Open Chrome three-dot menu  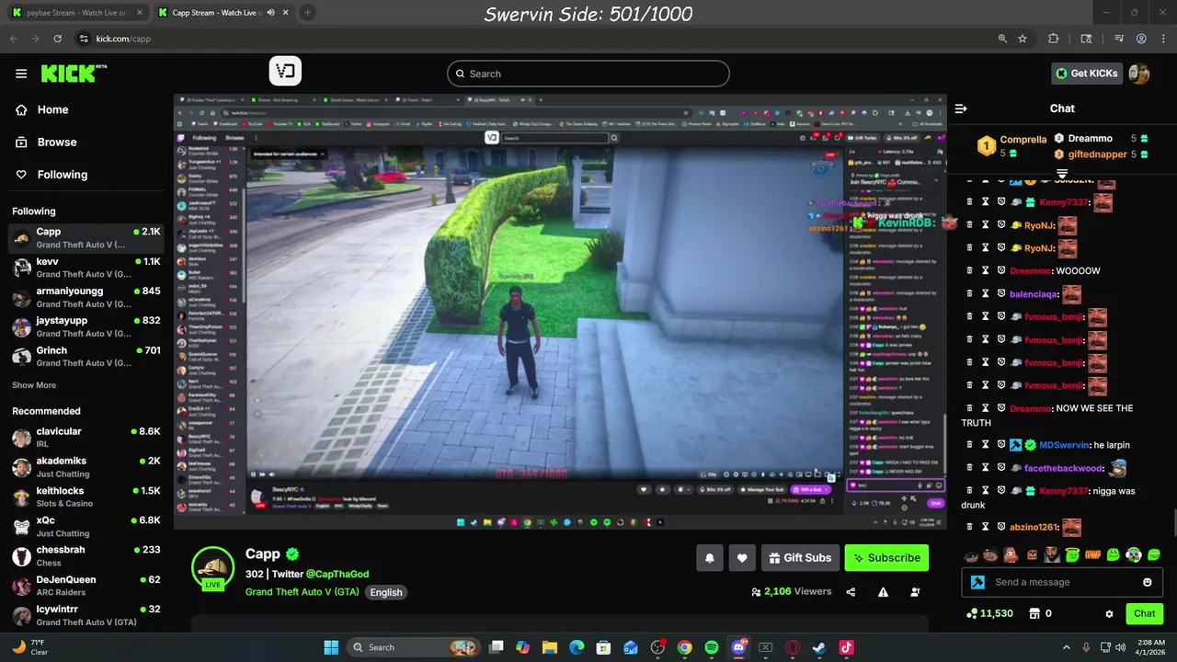point(1161,39)
